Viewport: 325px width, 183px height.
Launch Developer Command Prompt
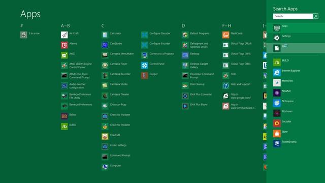pos(198,76)
